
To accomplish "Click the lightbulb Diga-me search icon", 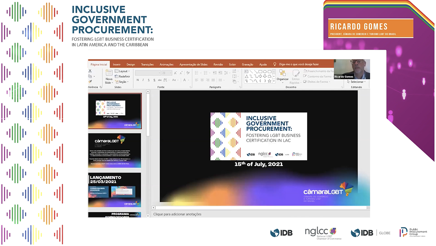I will [x=275, y=64].
